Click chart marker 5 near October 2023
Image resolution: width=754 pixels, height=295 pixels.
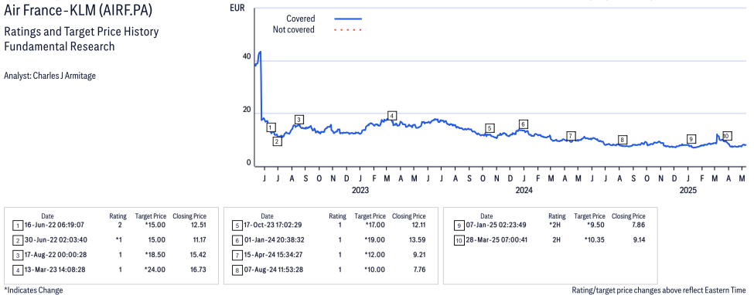tap(490, 128)
